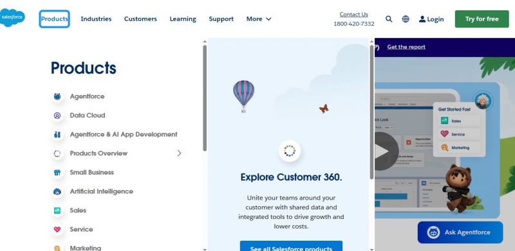Click the Customer 360 colorful ring icon
Screen dimensions: 515x251
click(290, 151)
